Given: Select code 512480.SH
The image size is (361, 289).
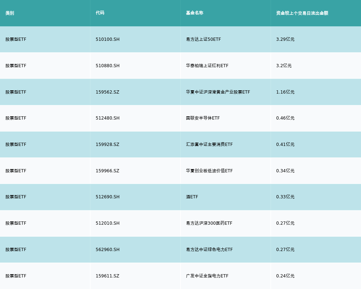Looking at the screenshot, I should [x=108, y=118].
